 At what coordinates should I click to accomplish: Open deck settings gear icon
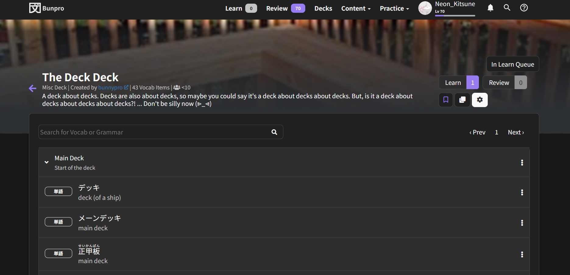point(480,100)
